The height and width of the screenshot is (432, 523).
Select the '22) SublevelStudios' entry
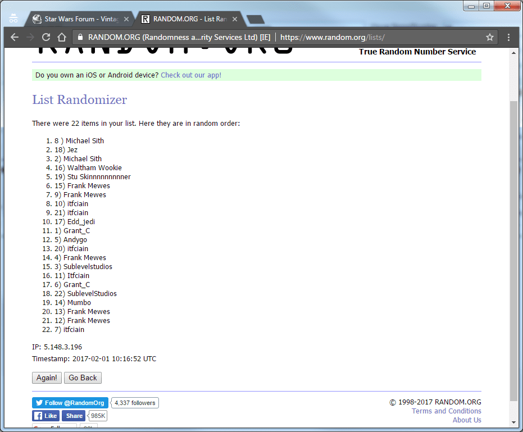pos(86,294)
